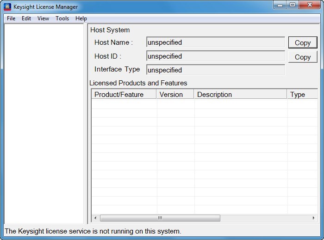Click the Keysight License Manager title icon
Screen dimensions: 324x240
click(x=7, y=6)
